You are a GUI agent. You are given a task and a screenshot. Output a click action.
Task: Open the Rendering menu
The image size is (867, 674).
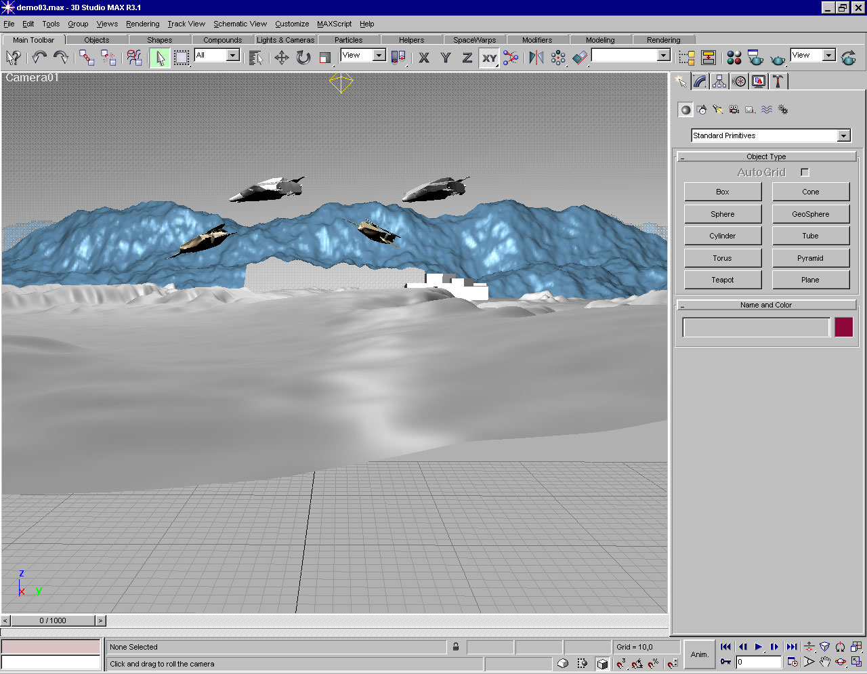(x=142, y=24)
